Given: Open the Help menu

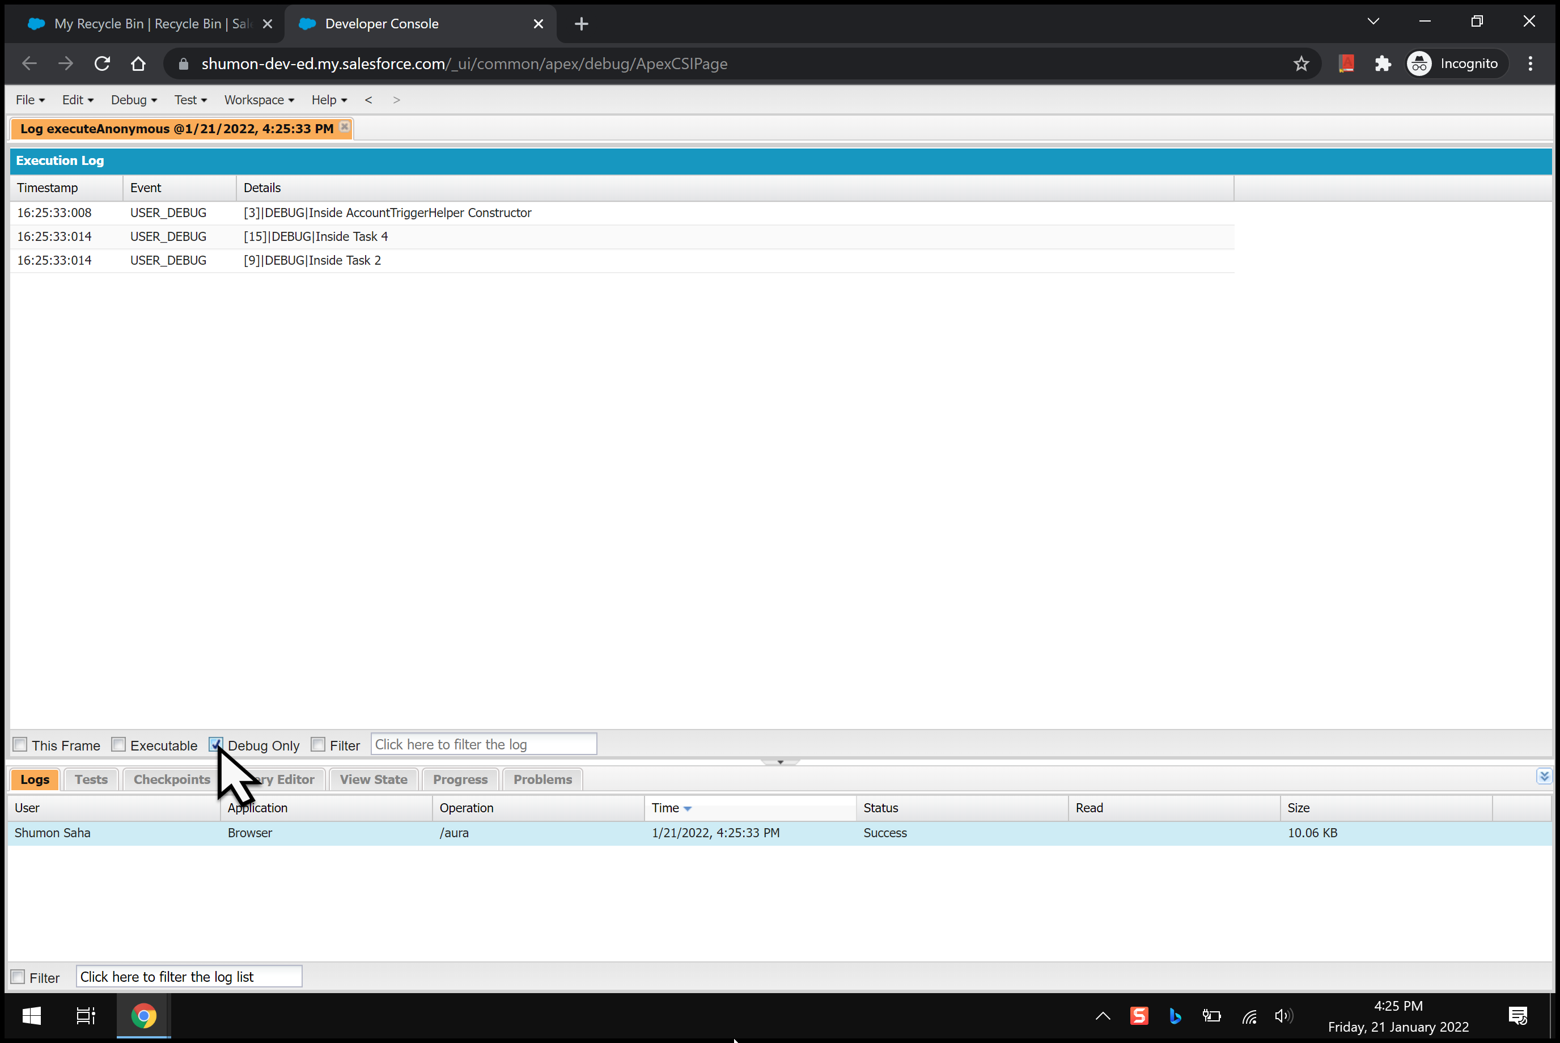Looking at the screenshot, I should [x=329, y=100].
